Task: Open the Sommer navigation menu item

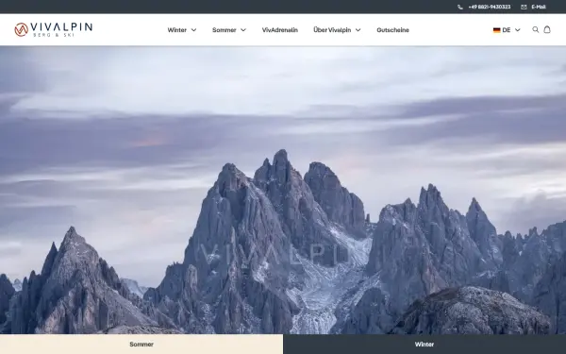Action: click(x=225, y=30)
